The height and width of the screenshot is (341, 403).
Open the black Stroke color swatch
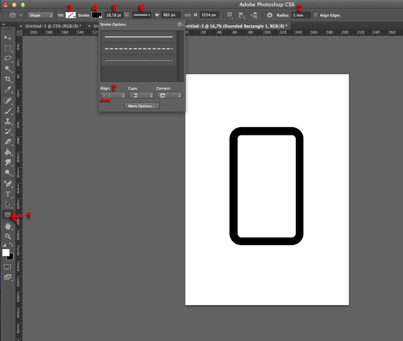click(x=97, y=15)
